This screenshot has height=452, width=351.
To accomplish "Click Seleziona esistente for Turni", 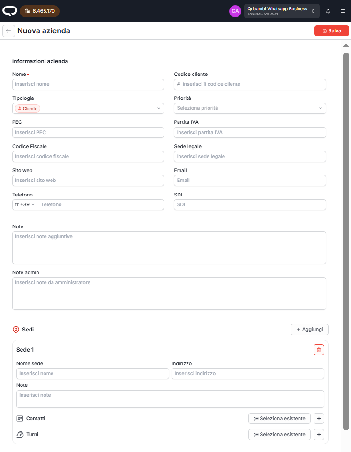I will (x=279, y=435).
